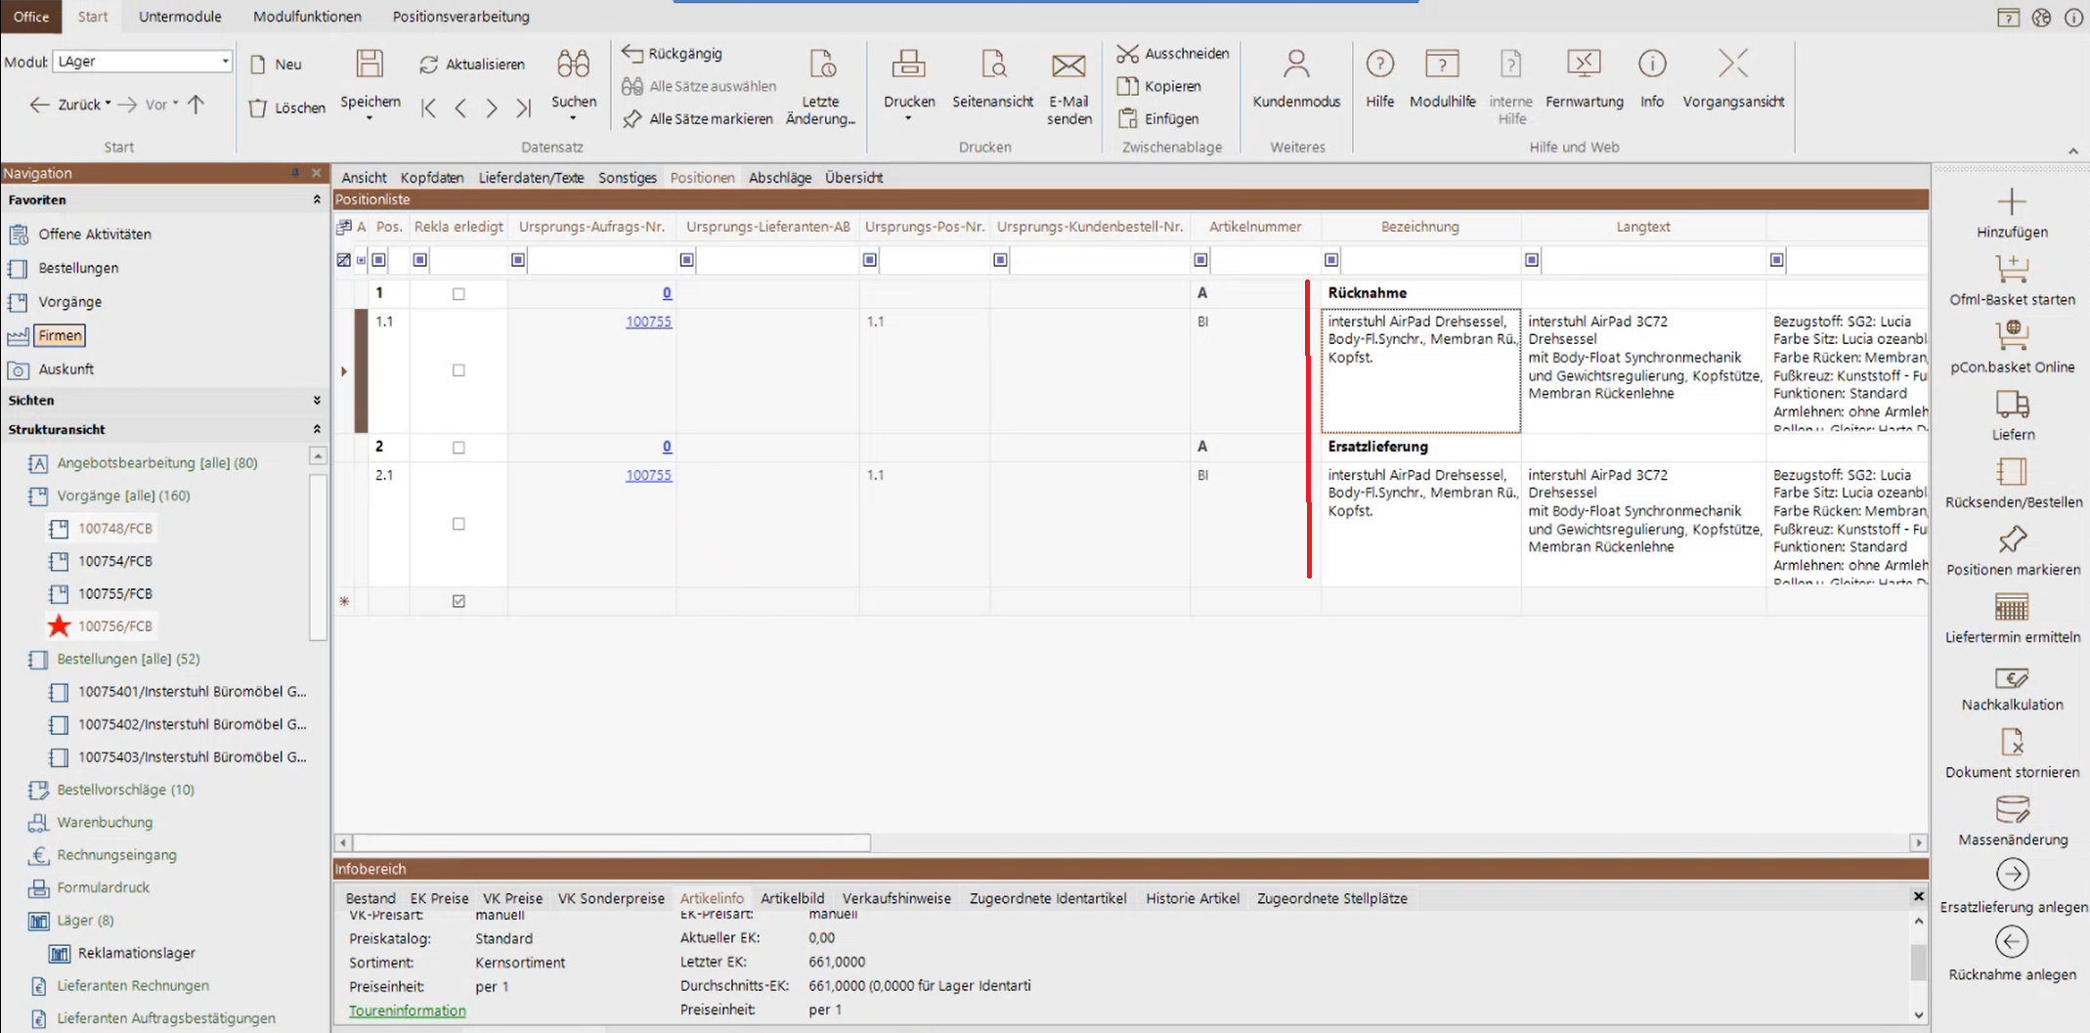Open the VK Preise info tab
This screenshot has height=1033, width=2090.
[x=512, y=898]
